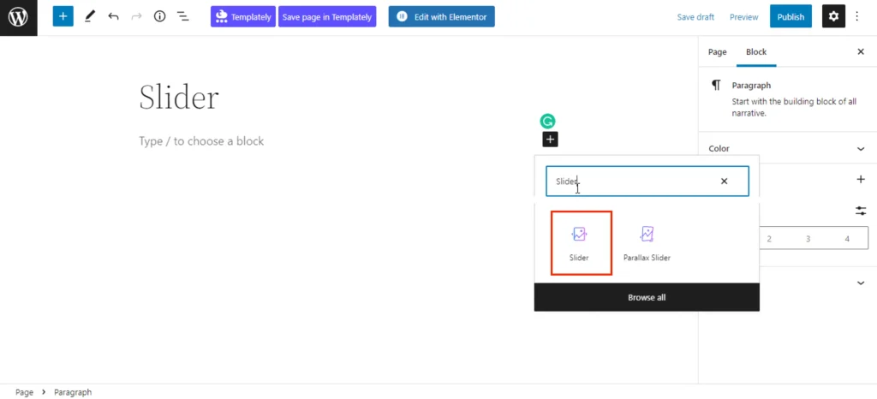Toggle the Settings gear sidebar
Viewport: 877px width, 399px height.
833,17
